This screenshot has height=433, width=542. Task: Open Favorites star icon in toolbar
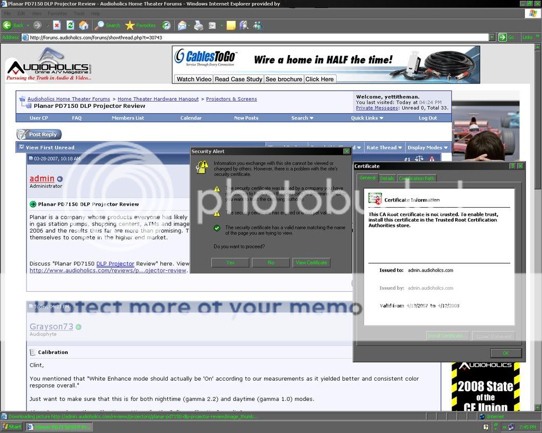[x=130, y=25]
